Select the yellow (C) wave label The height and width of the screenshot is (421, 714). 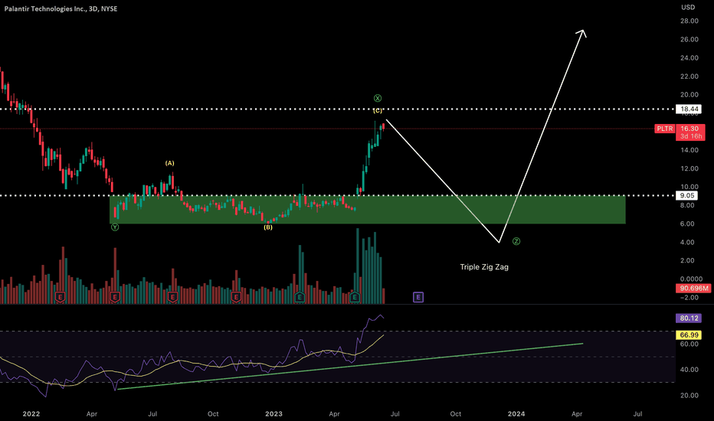(378, 110)
